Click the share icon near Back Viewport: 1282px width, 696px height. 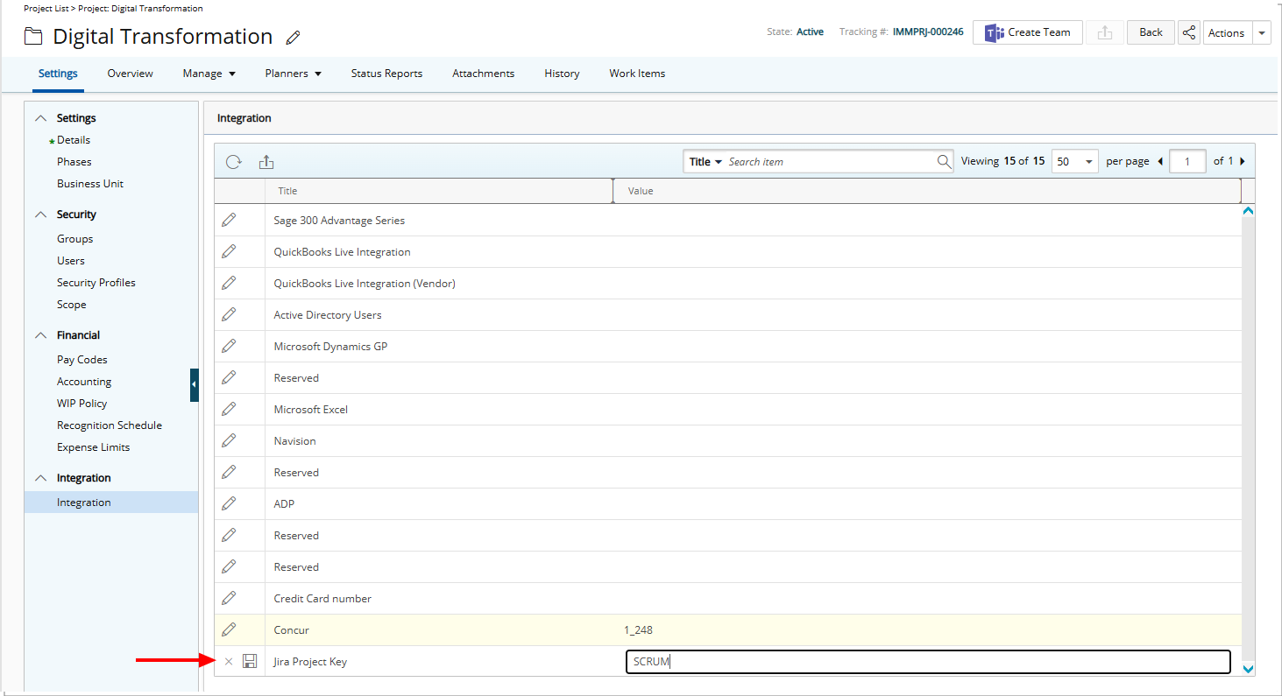tap(1189, 32)
